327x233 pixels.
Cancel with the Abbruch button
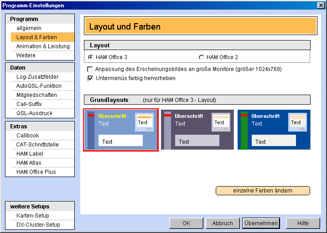(223, 223)
